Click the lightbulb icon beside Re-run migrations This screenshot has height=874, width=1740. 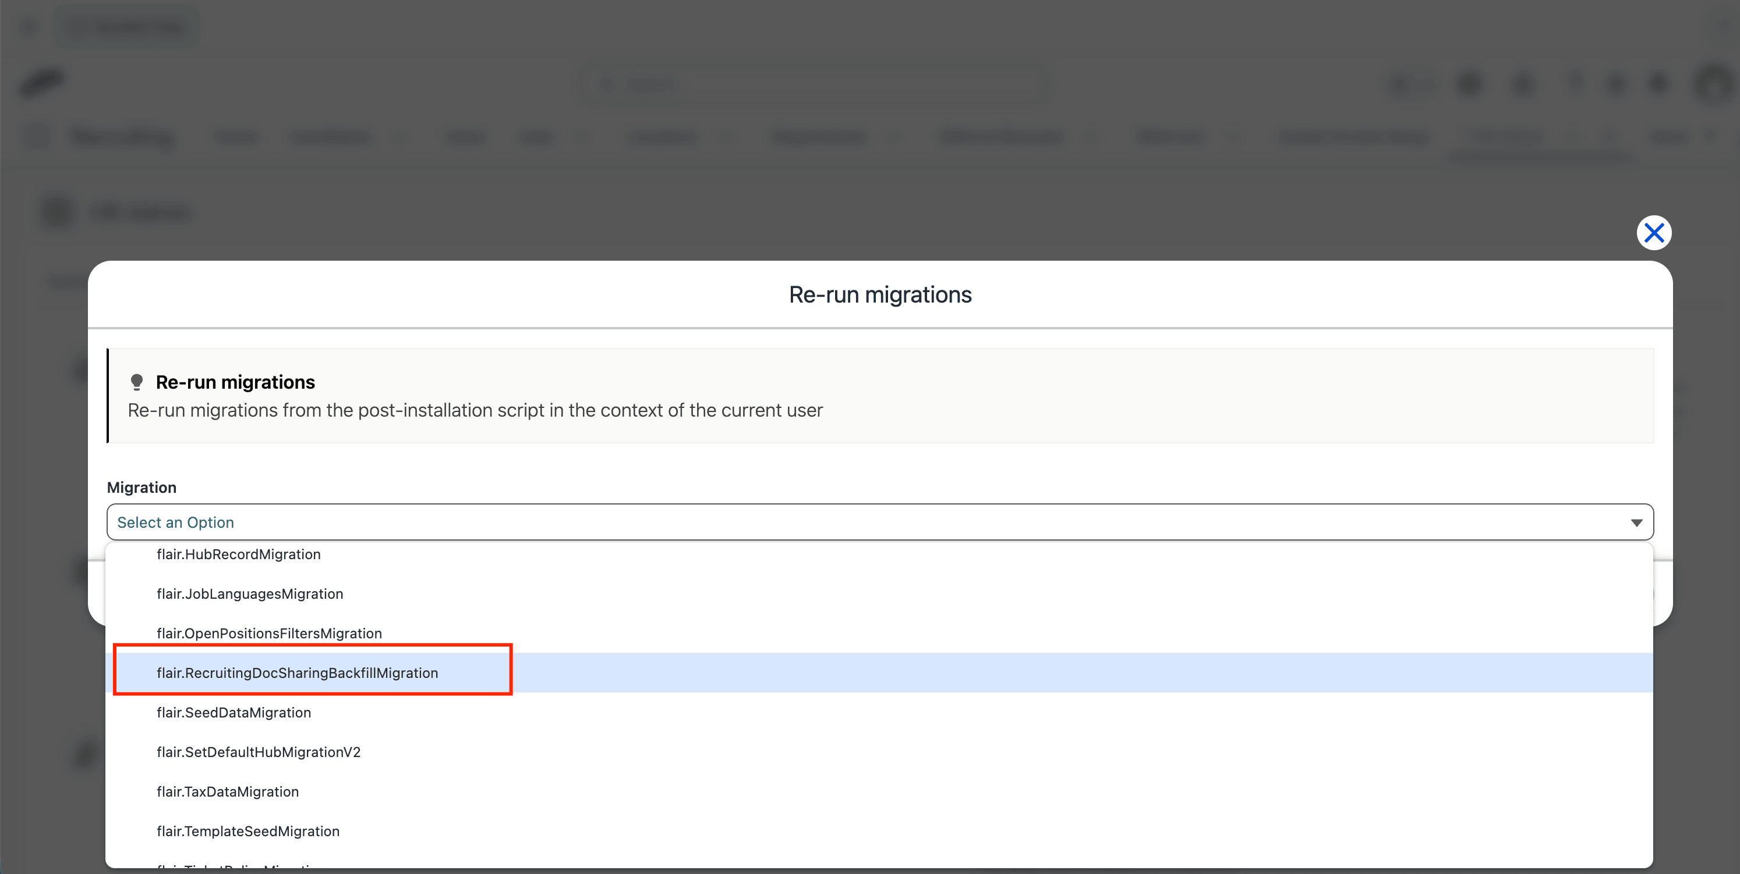(x=136, y=382)
